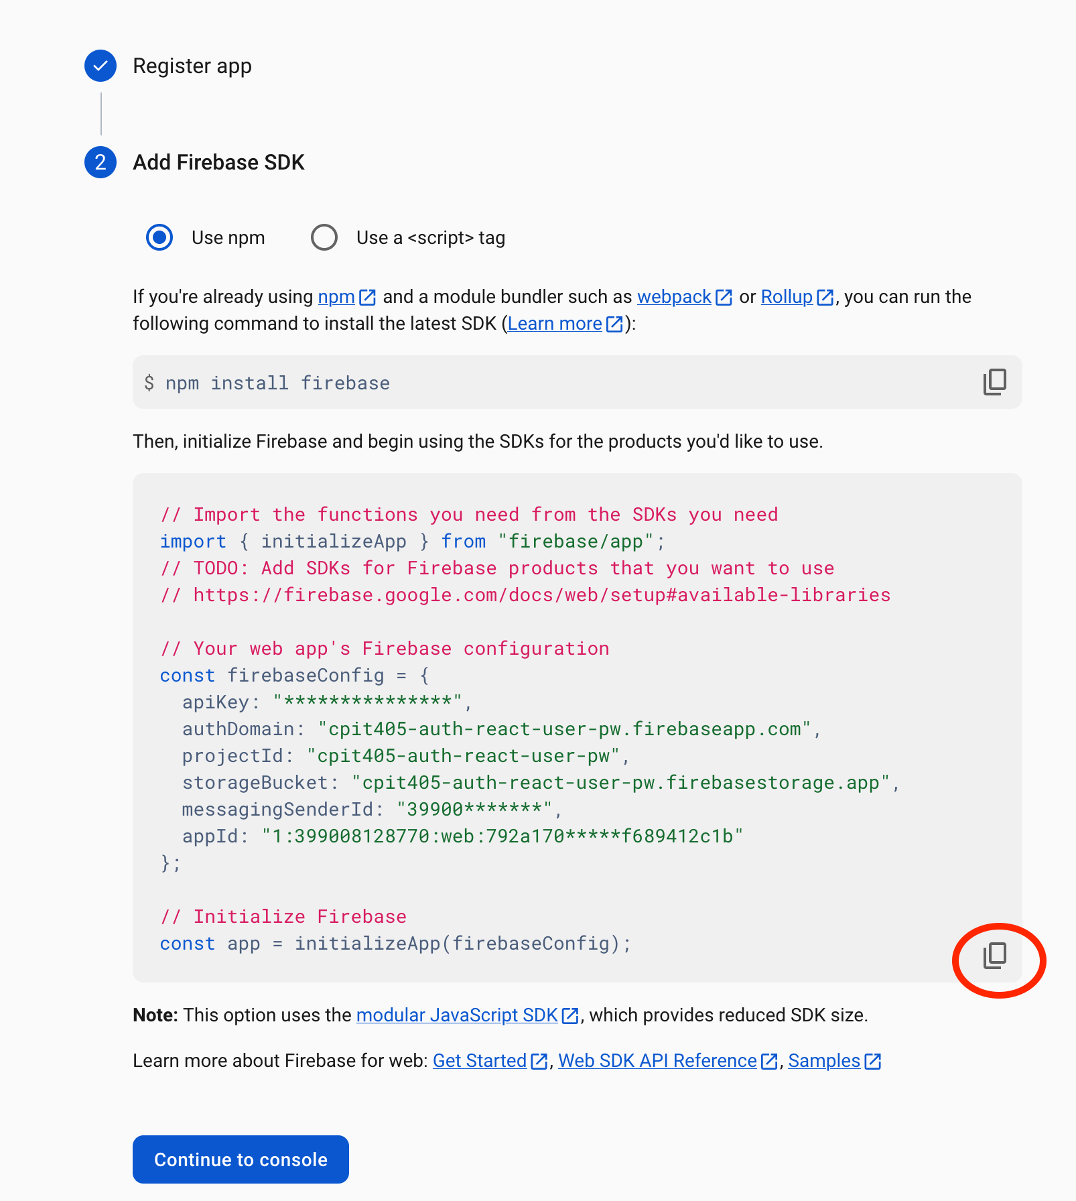Viewport: 1076px width, 1201px height.
Task: Open the webpack link
Action: click(x=674, y=297)
